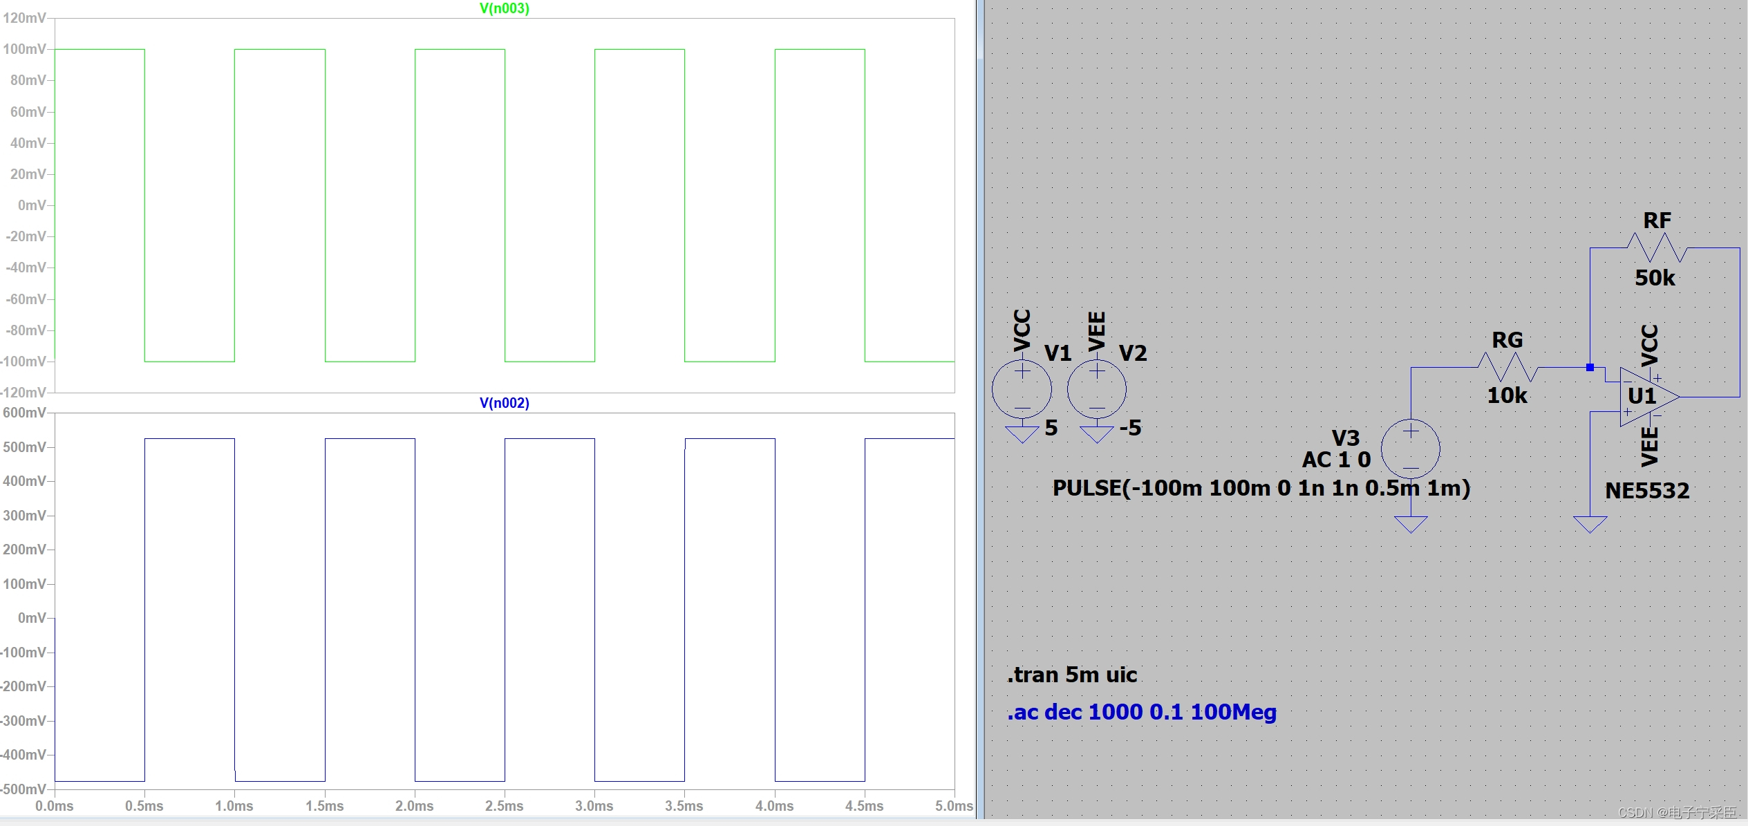Click the 50k resistor value label
Viewport: 1748px width, 826px height.
click(1655, 278)
